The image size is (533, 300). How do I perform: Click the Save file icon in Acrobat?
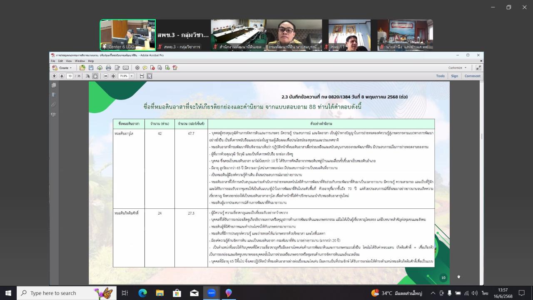coord(91,67)
